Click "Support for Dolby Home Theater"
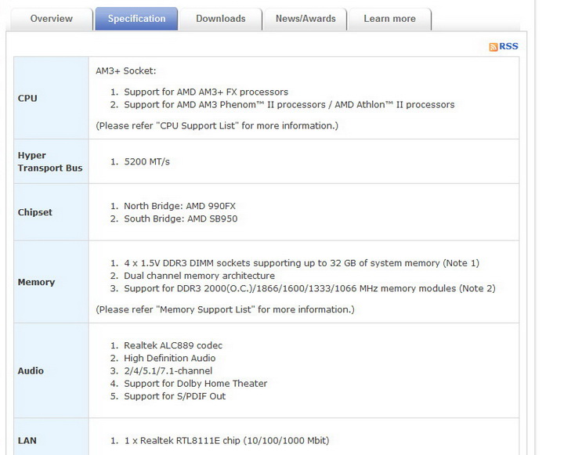Viewport: 564px width, 455px height. pyautogui.click(x=195, y=384)
